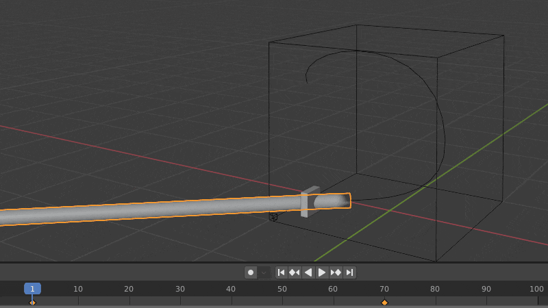The height and width of the screenshot is (308, 548).
Task: Click frame 10 label on the timeline
Action: (78, 289)
